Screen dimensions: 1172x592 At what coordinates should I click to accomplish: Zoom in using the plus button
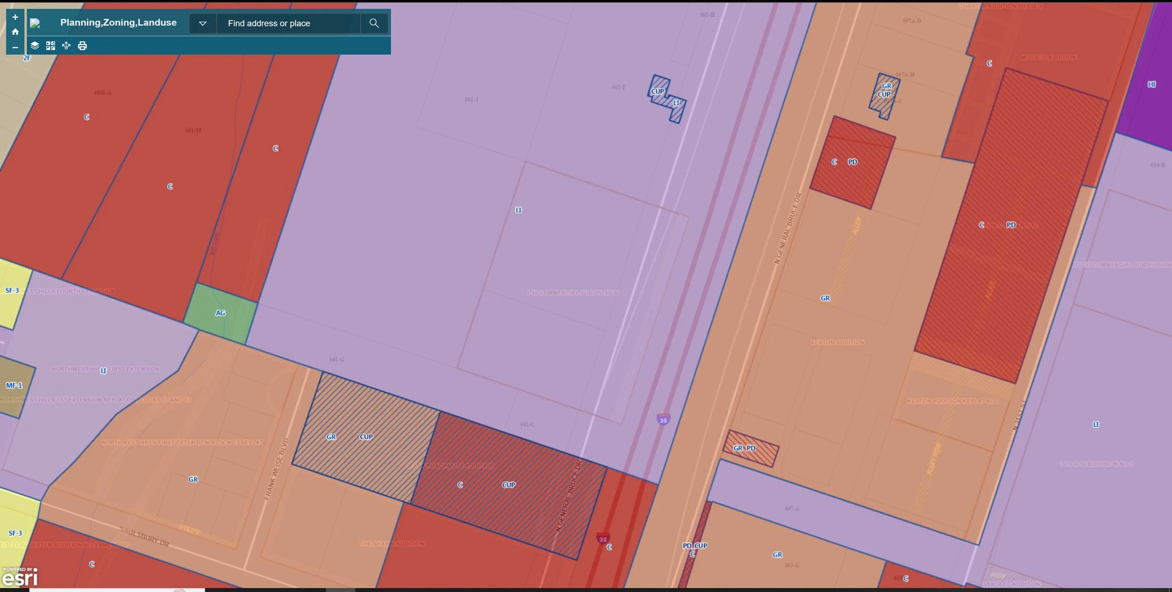tap(15, 17)
